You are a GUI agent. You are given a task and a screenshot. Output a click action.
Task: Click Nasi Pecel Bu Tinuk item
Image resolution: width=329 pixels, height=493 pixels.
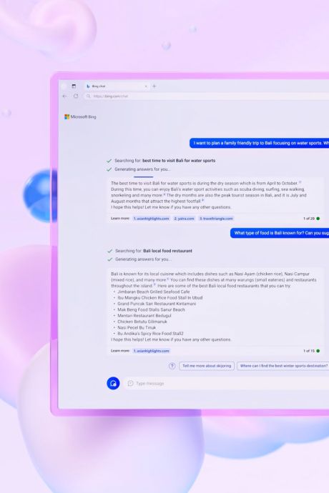tap(137, 328)
